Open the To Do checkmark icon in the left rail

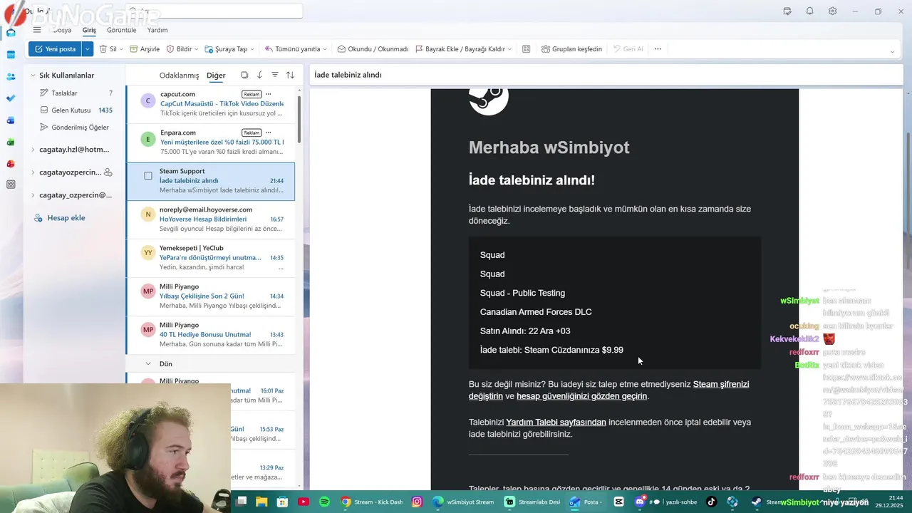[x=11, y=98]
